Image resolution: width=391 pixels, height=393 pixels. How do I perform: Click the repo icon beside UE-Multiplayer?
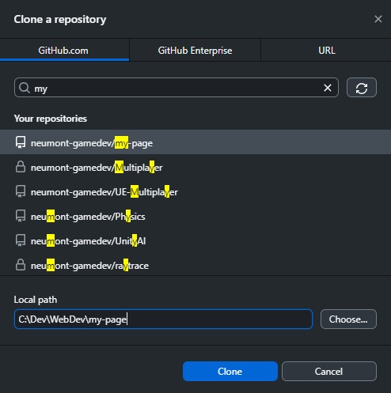pyautogui.click(x=21, y=191)
